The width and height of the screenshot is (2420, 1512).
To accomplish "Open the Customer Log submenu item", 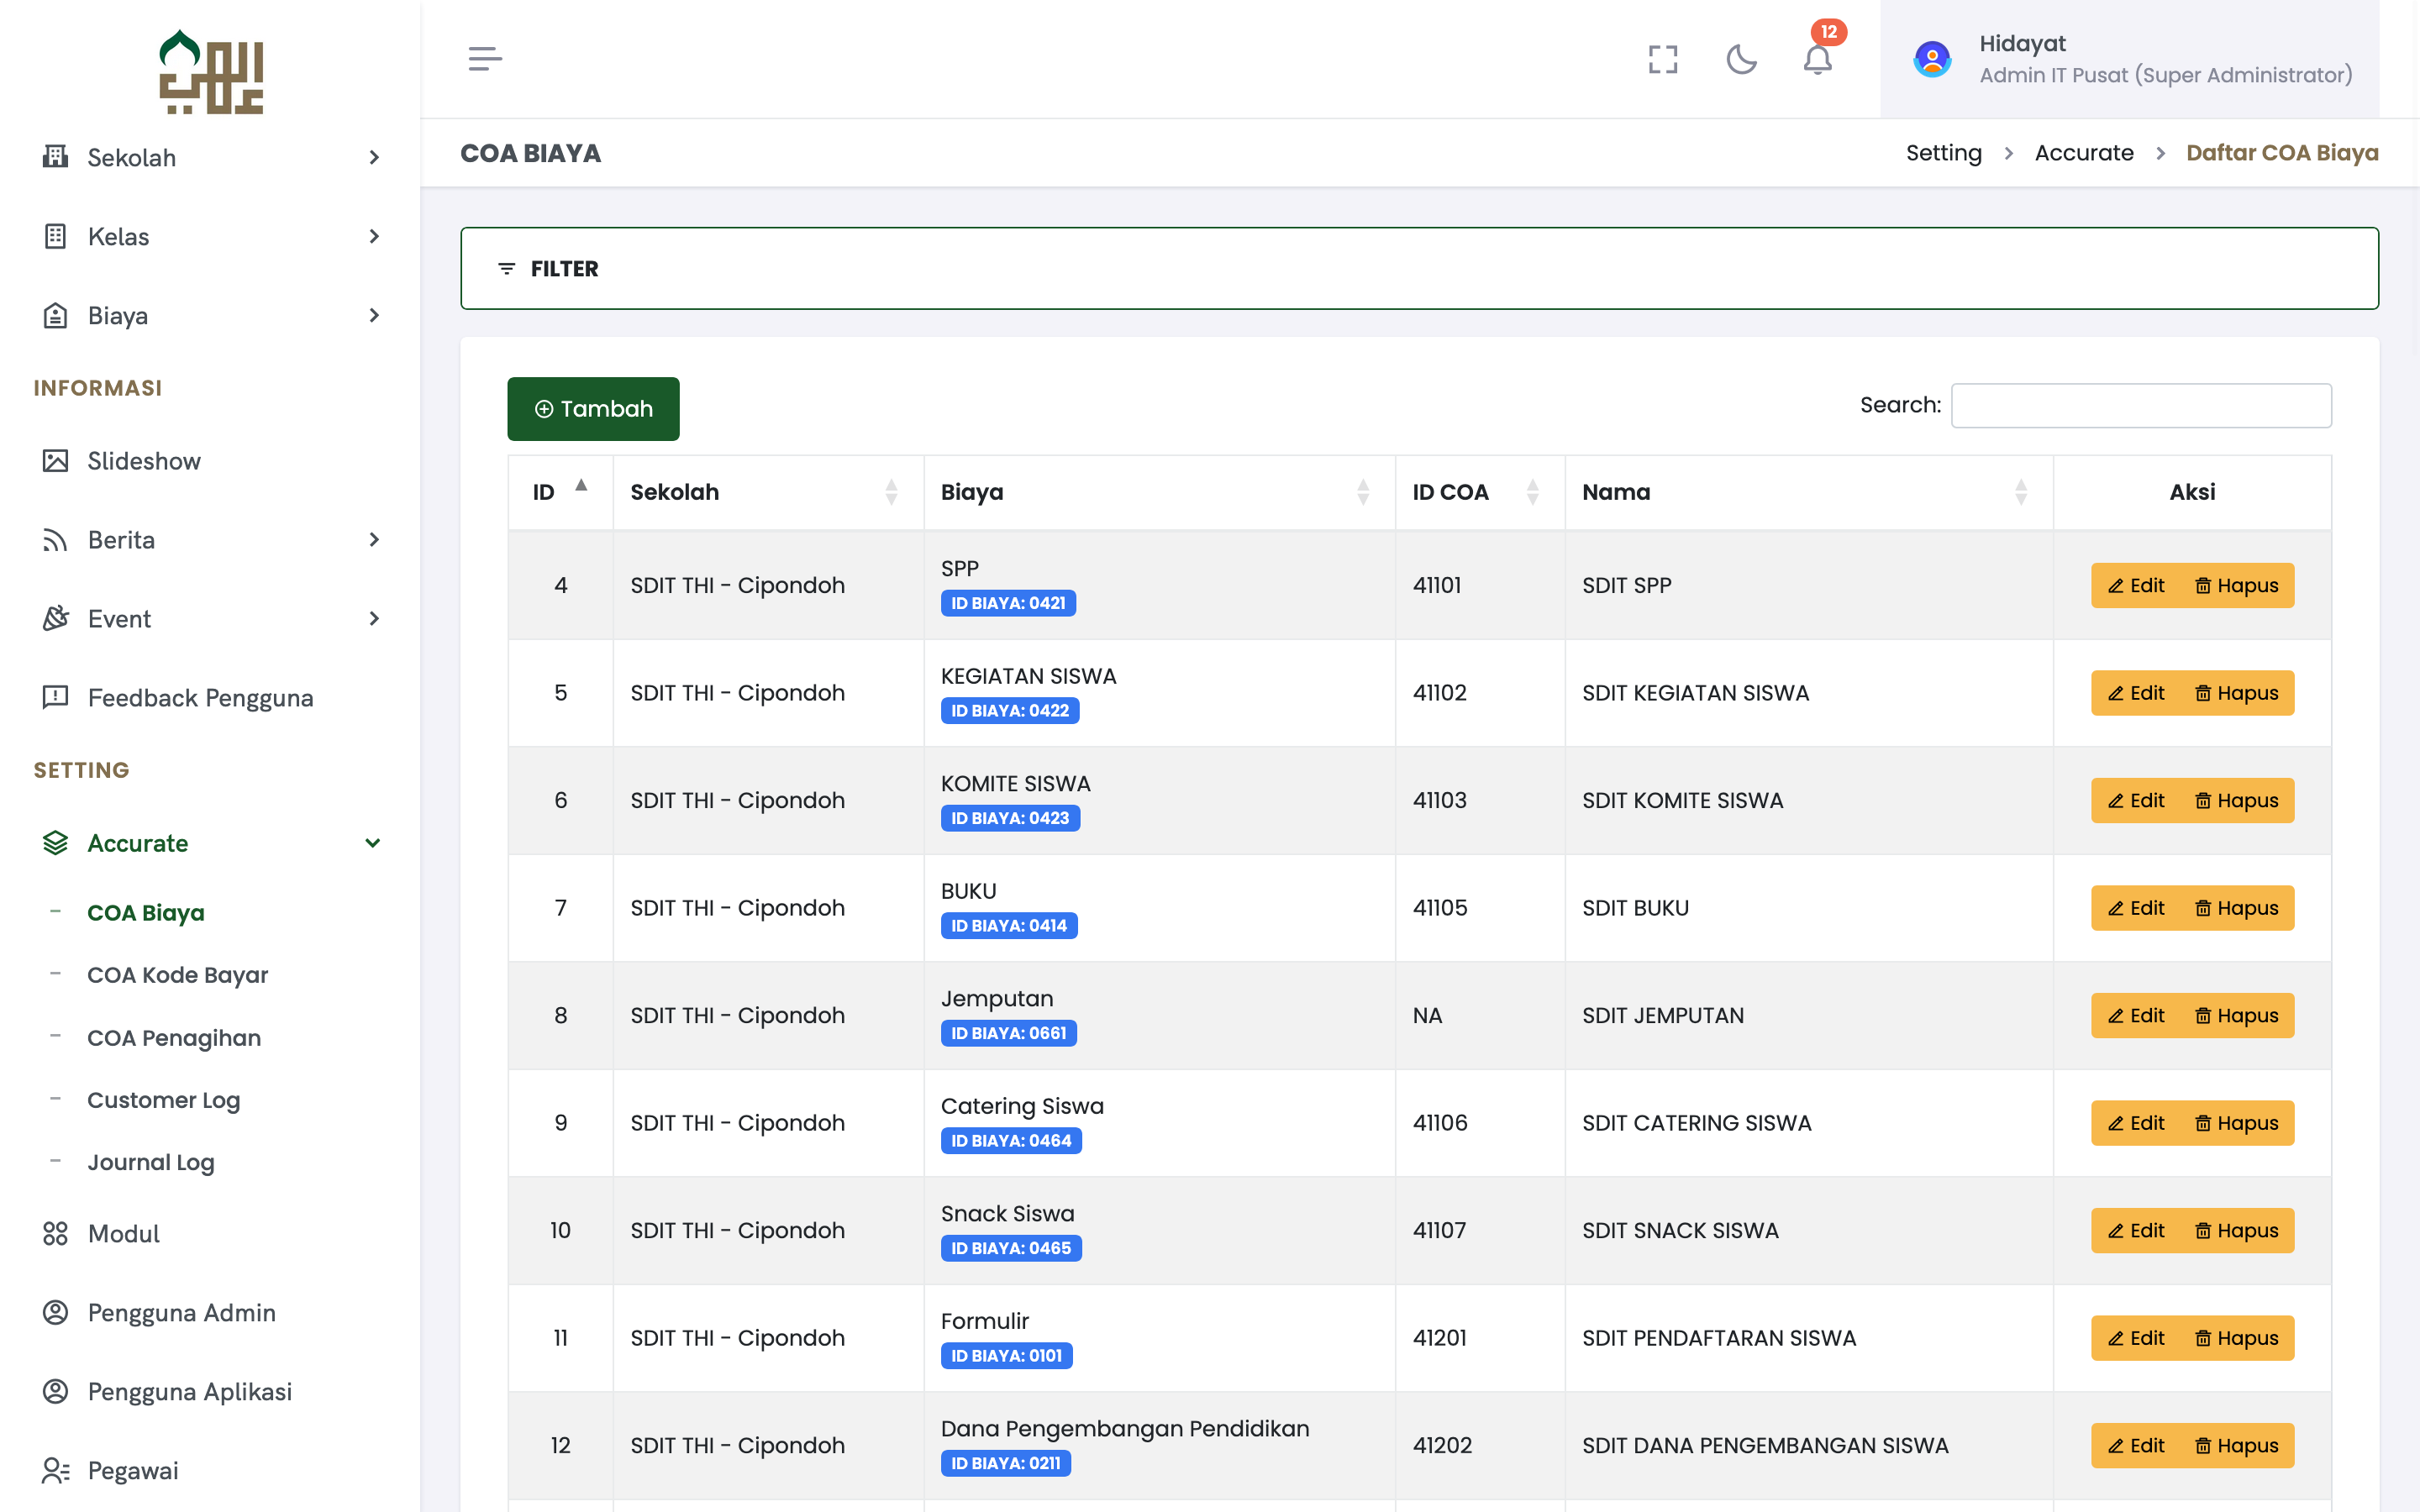I will [x=164, y=1100].
